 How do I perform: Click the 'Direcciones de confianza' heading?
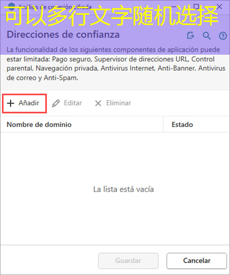63,35
